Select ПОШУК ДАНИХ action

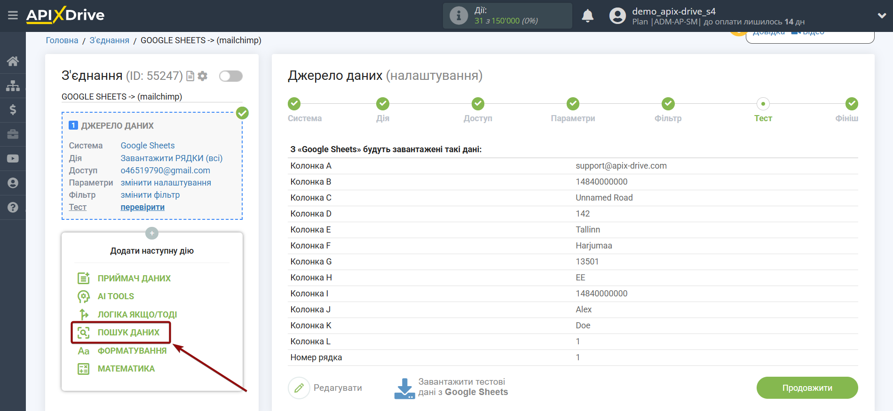[x=128, y=333]
